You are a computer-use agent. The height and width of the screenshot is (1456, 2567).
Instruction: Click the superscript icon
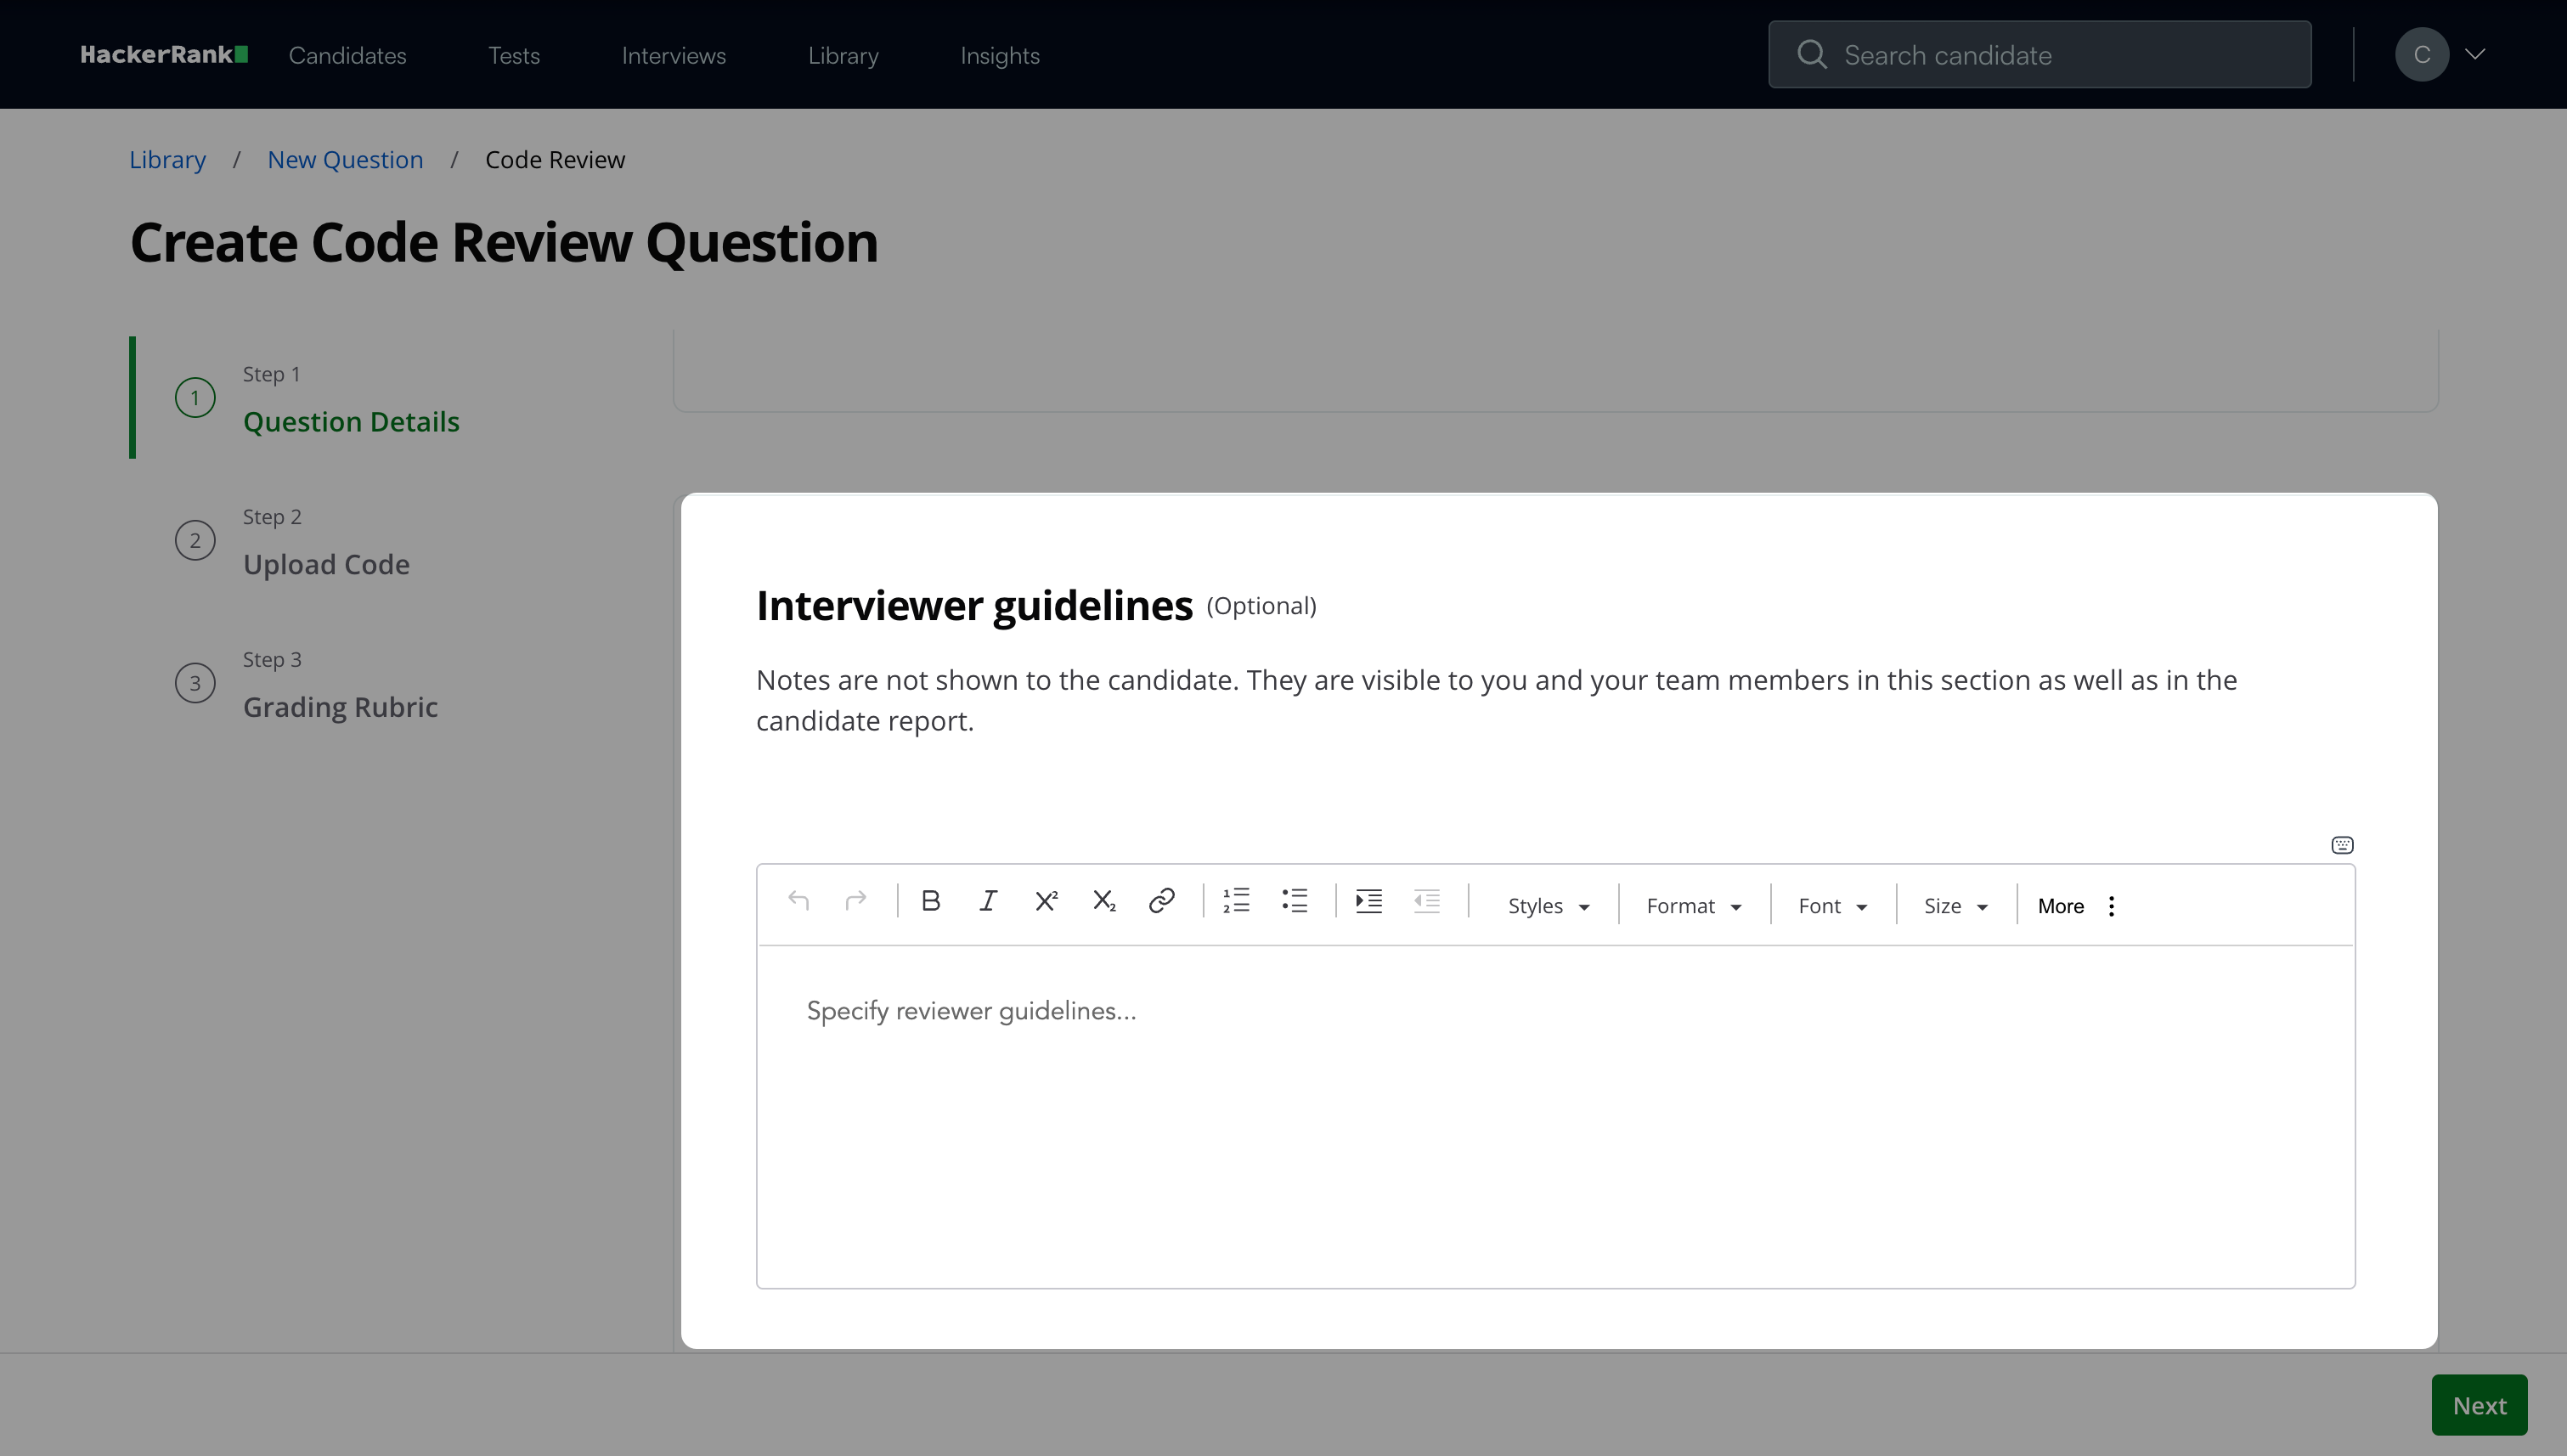tap(1046, 901)
